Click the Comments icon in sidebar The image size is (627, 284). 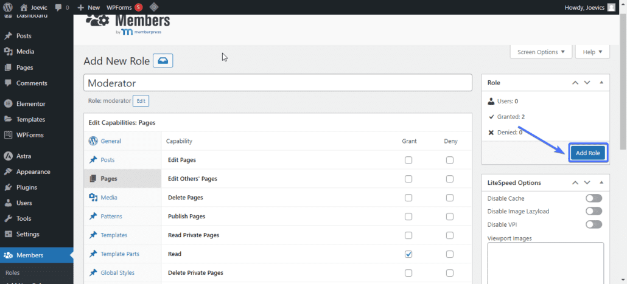(8, 83)
